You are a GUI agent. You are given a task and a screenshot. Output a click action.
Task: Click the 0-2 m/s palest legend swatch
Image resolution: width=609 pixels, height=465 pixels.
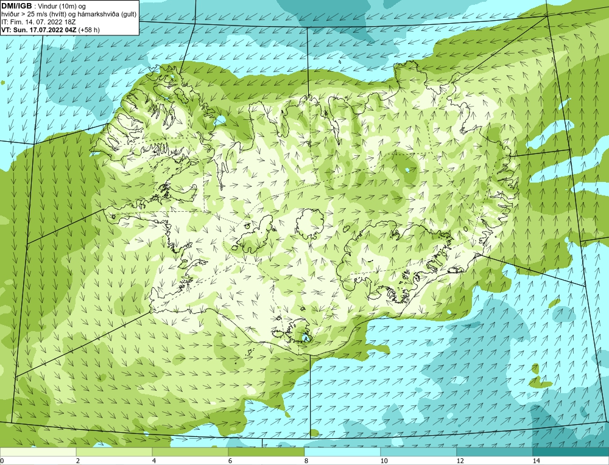tap(38, 452)
